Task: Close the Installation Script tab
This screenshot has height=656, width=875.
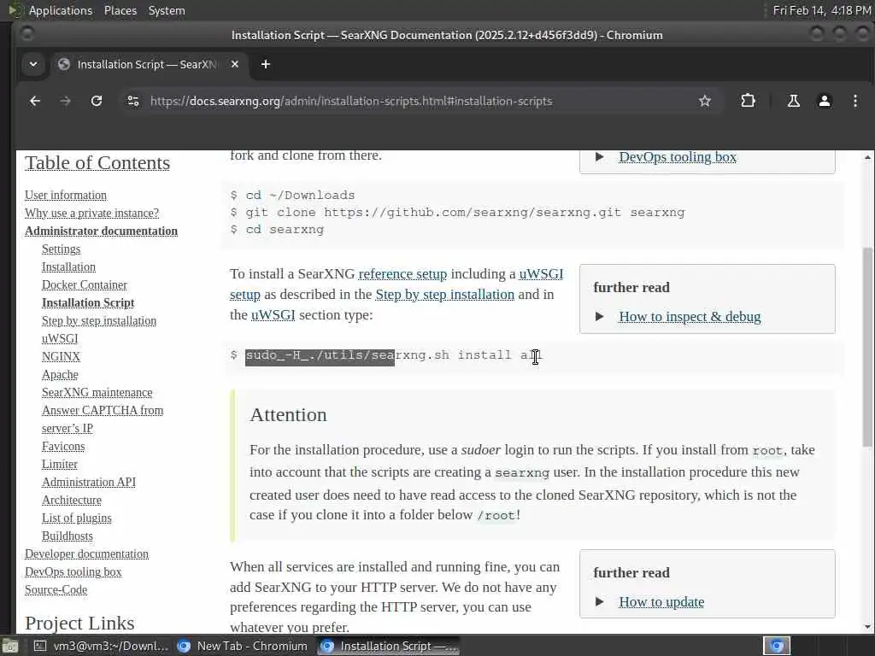Action: 235,64
